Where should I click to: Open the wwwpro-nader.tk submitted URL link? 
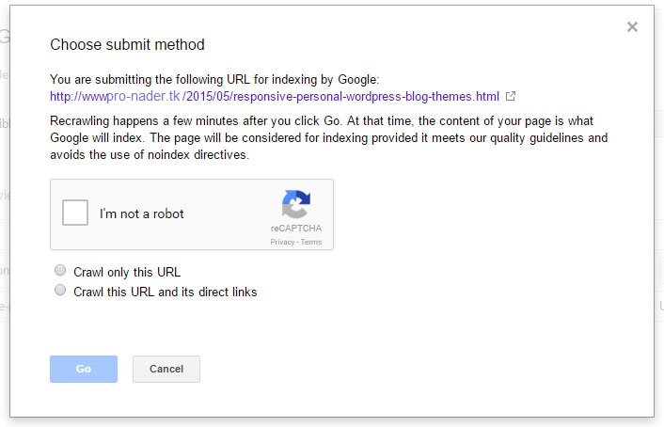pos(275,96)
